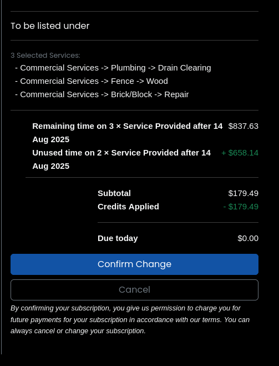This screenshot has height=366, width=279.
Task: Click the green - $179.49 credits amount
Action: tap(241, 207)
